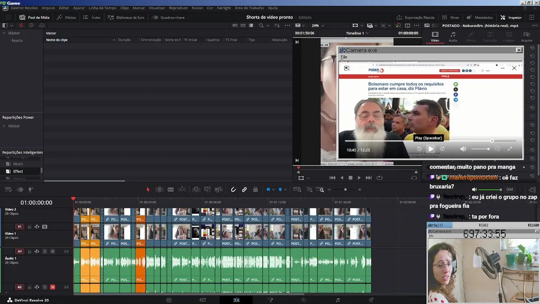Open the voiceover microphone tool in timeline toolbar

point(30,190)
